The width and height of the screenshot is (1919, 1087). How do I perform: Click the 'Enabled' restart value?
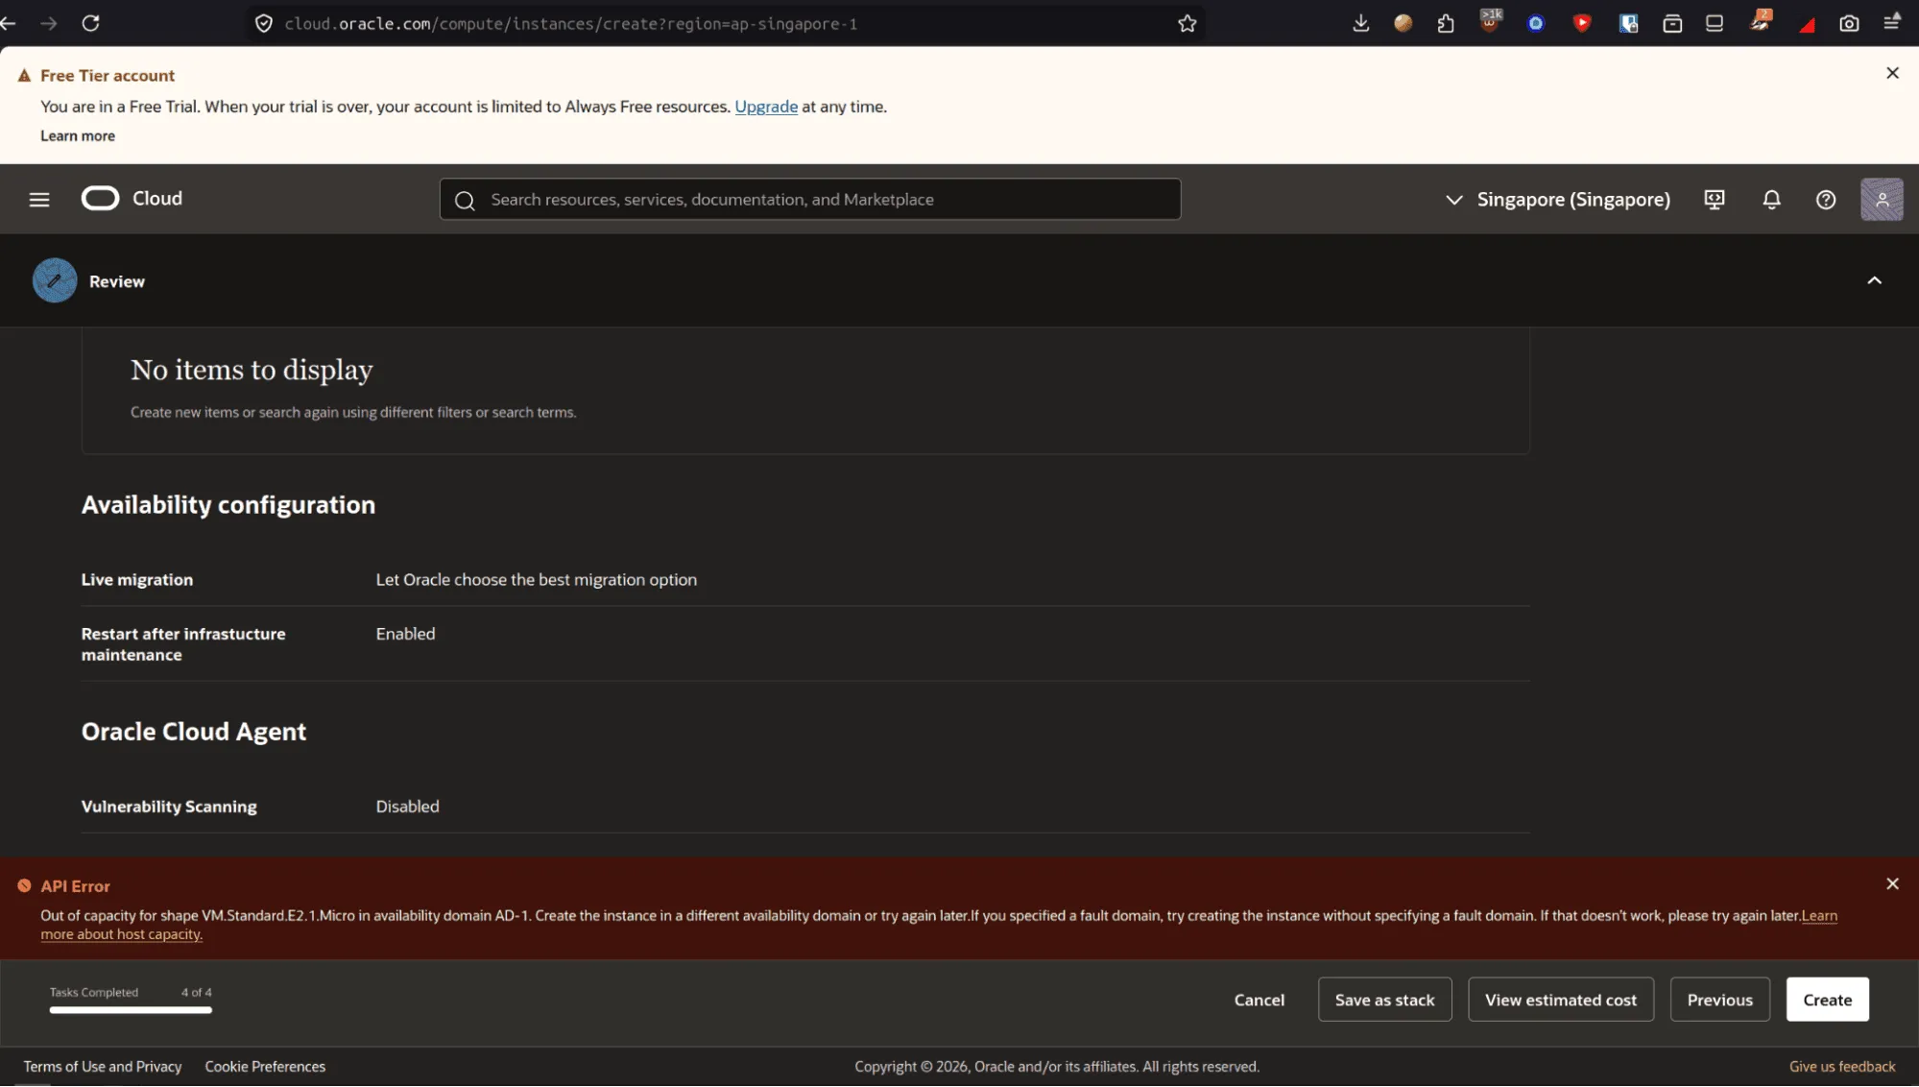405,634
